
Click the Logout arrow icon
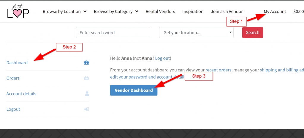tap(86, 109)
